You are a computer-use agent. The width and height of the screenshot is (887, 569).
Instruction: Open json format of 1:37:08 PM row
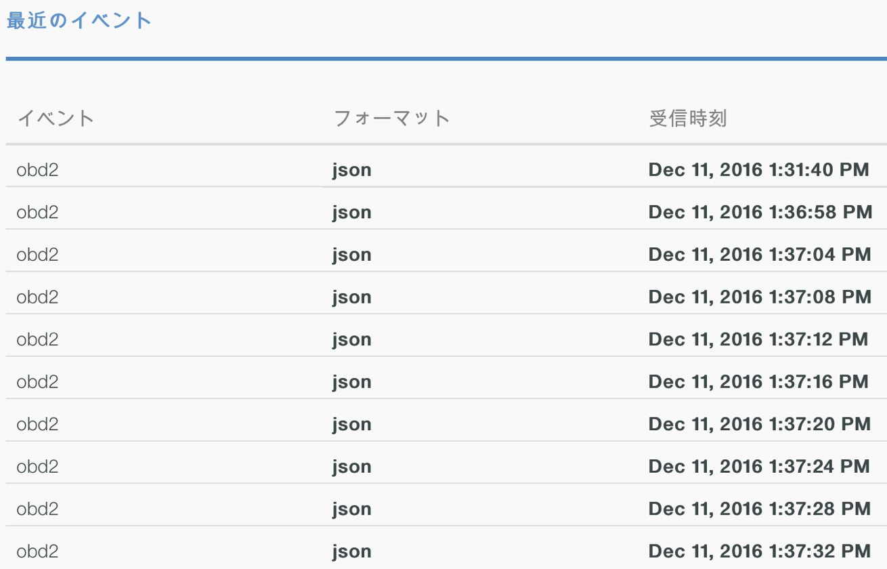[x=351, y=298]
